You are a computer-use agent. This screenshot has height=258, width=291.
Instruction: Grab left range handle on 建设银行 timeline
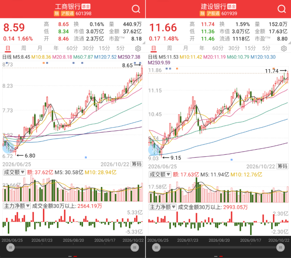pyautogui.click(x=156, y=248)
